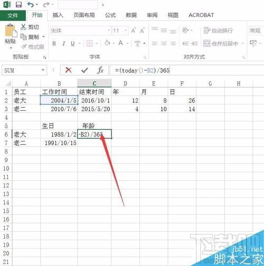Viewport: 264px width, 266px height.
Task: Click the Copy (复制) icon
Action: point(23,37)
